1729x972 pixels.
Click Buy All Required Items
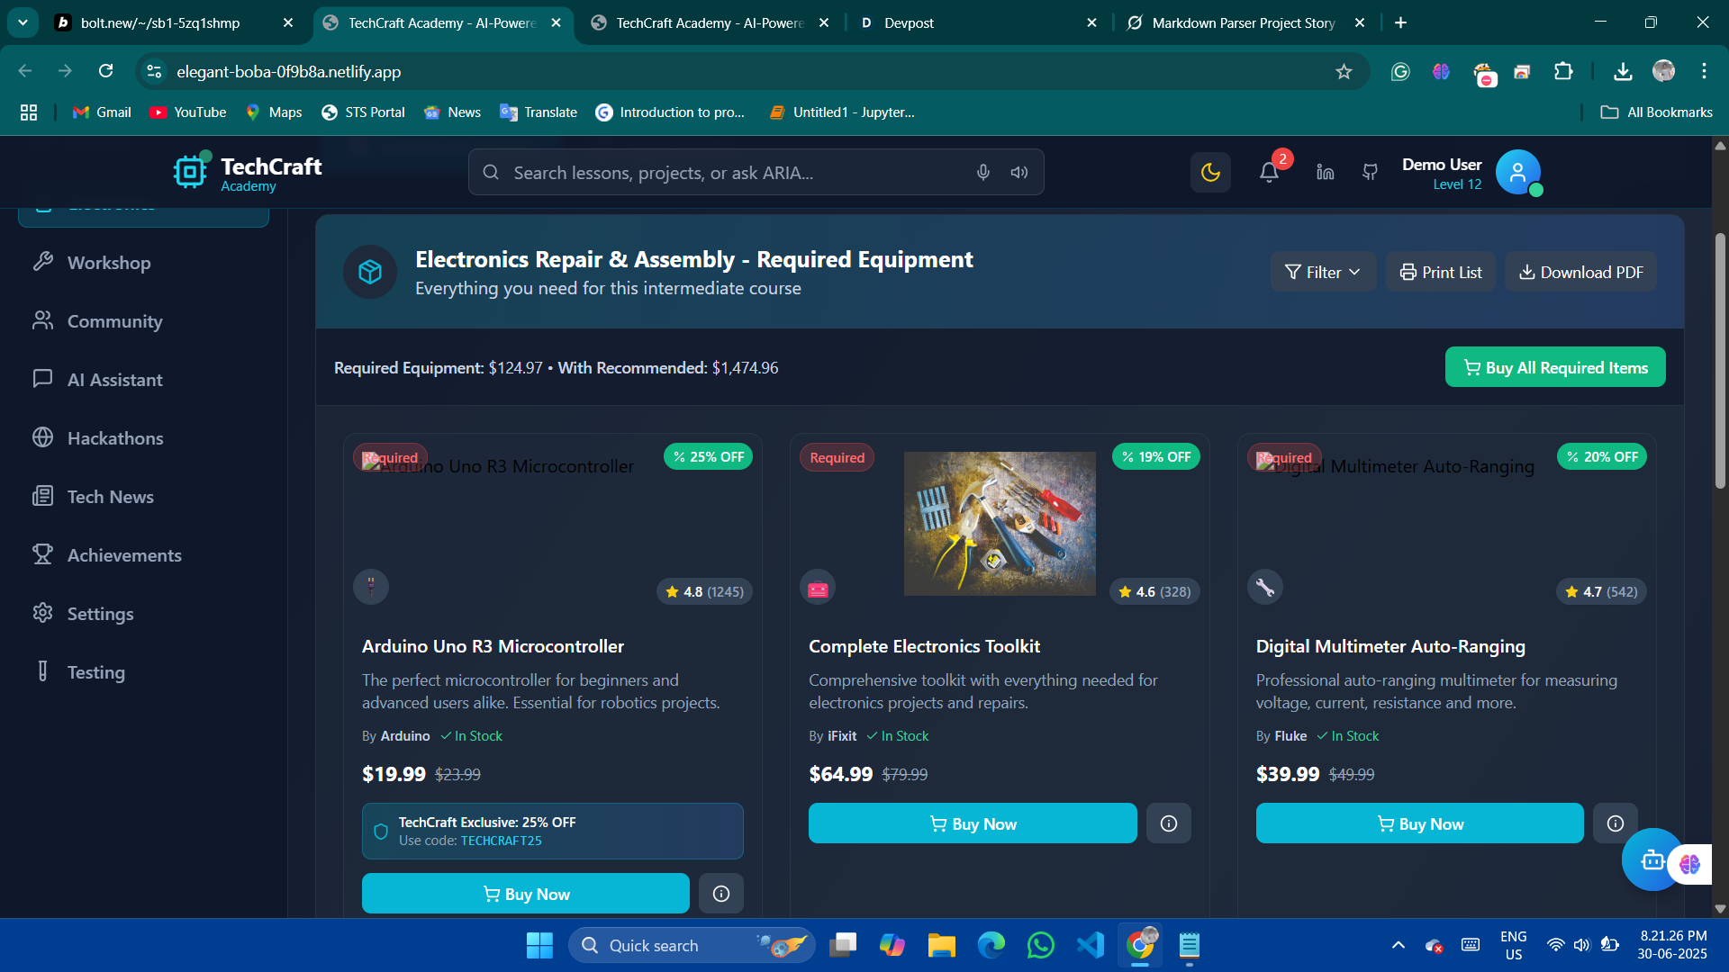(1554, 367)
